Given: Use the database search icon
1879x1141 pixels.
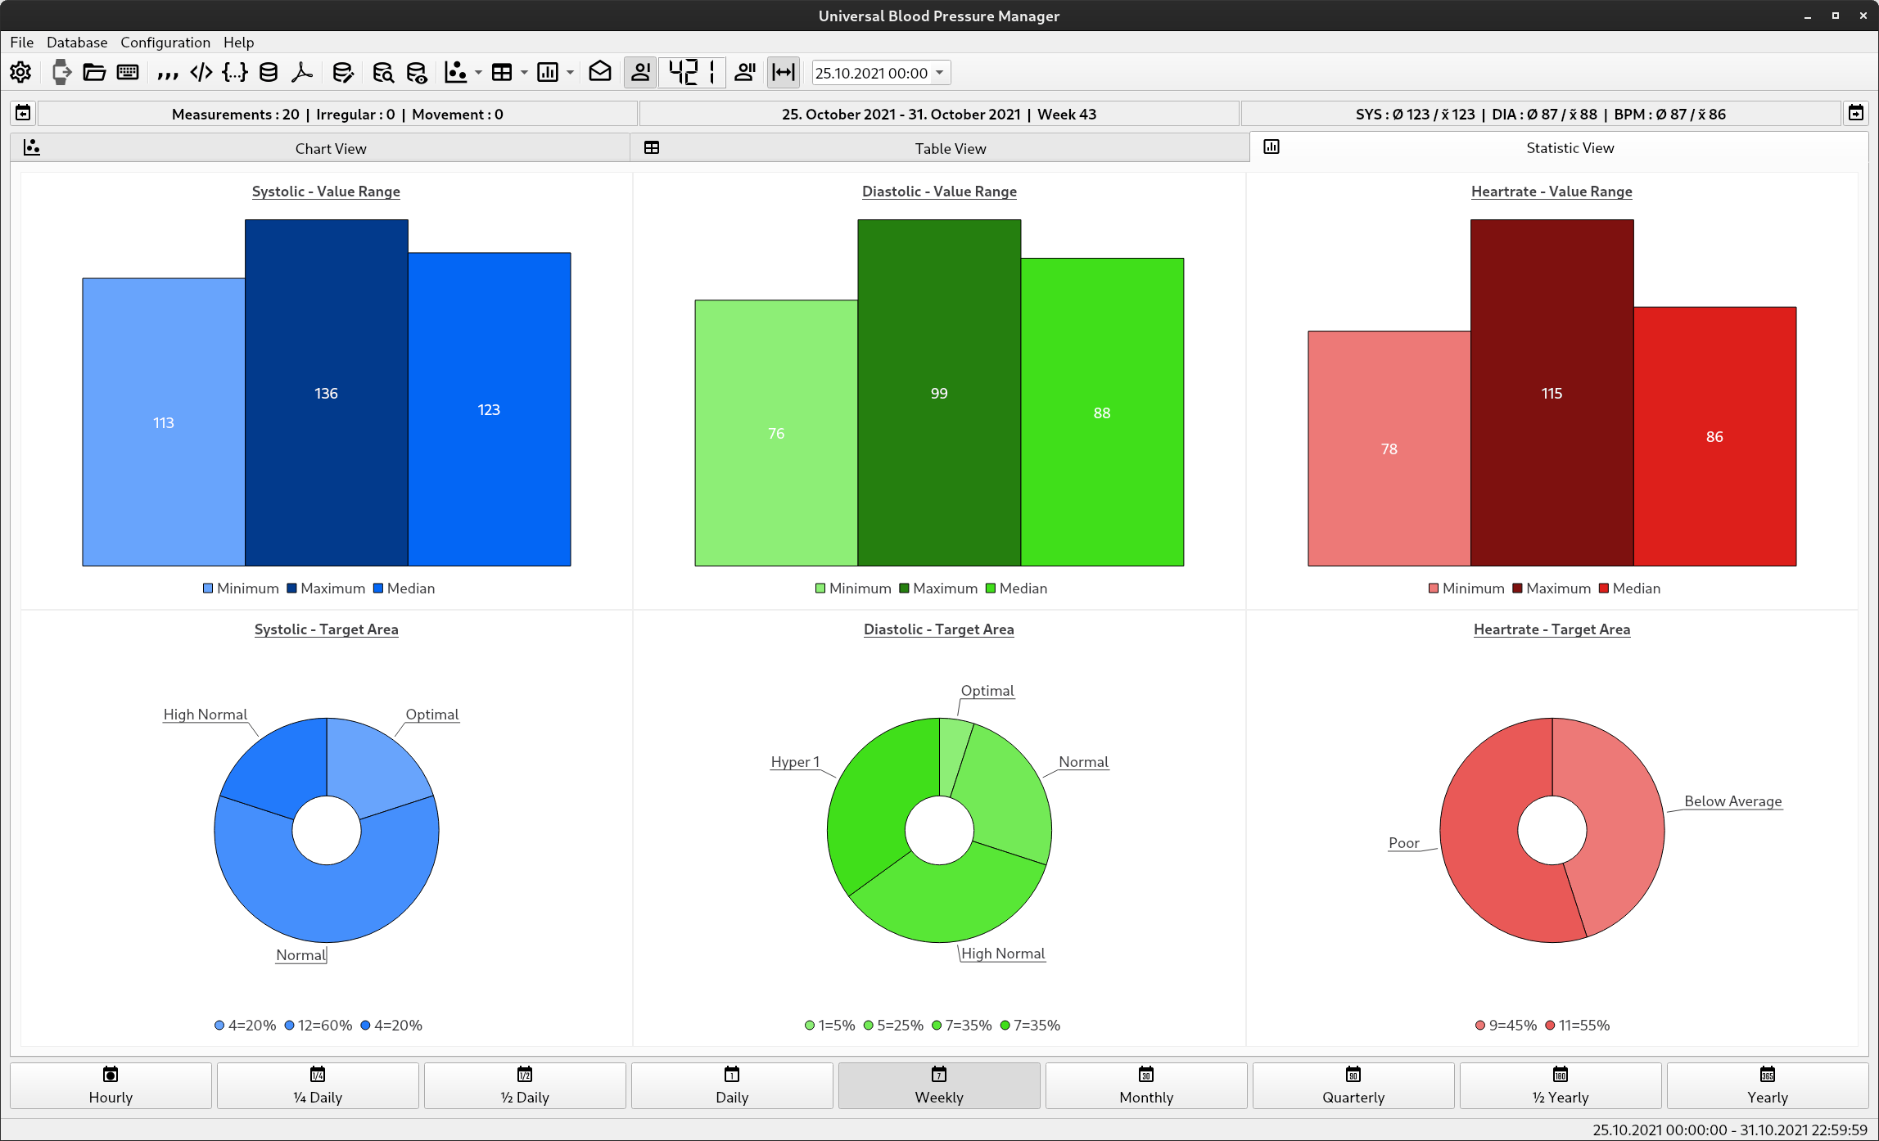Looking at the screenshot, I should coord(383,72).
